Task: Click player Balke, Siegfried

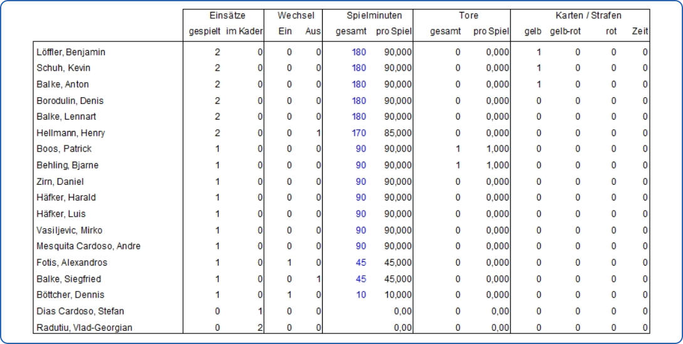Action: pos(69,279)
